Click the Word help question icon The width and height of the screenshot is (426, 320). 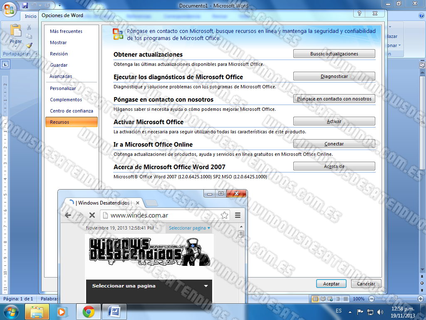coord(421,16)
